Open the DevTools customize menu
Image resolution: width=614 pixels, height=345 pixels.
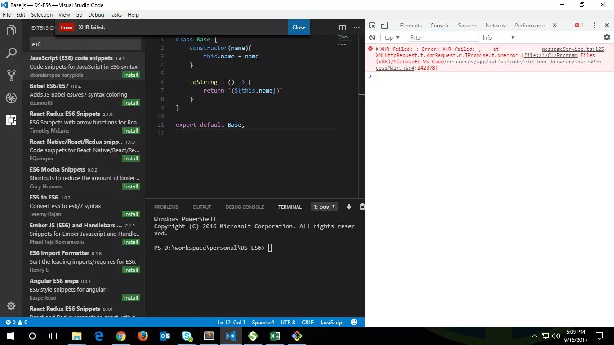(x=594, y=26)
